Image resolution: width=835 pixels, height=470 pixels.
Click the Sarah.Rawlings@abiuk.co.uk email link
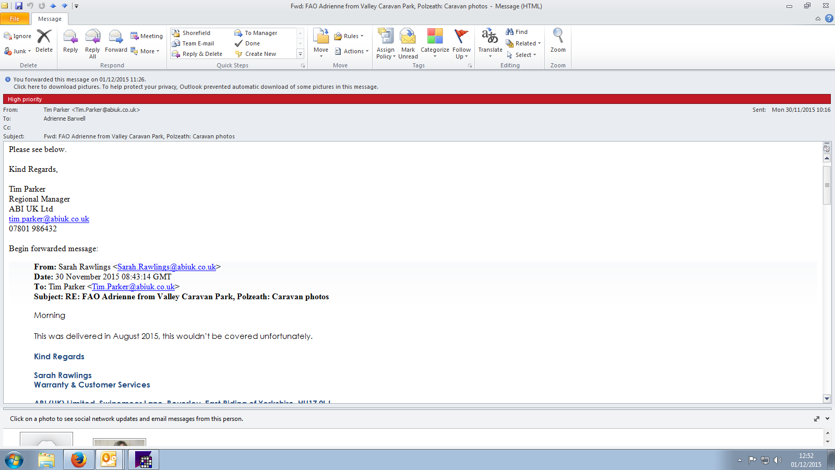tap(166, 267)
